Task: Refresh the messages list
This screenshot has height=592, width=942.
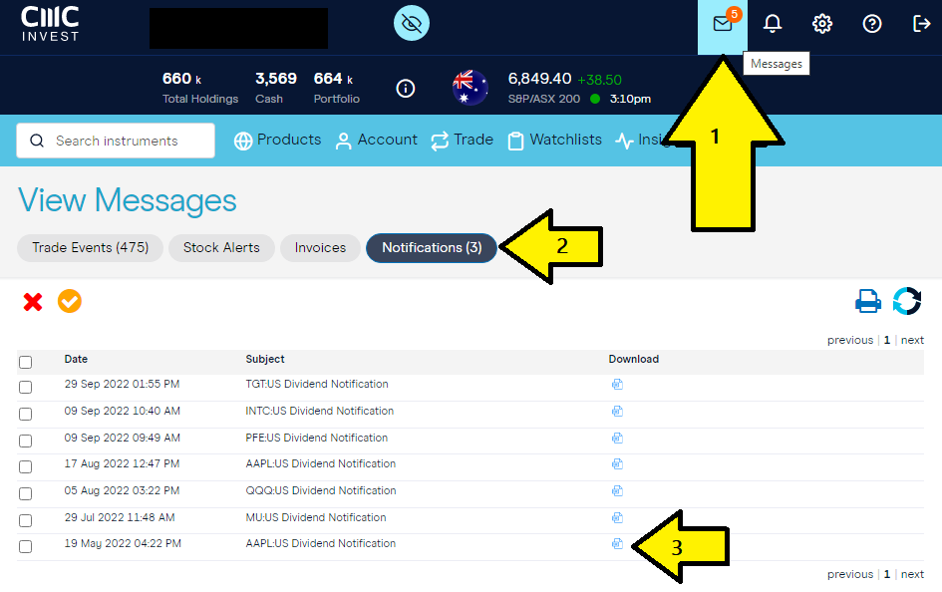Action: pyautogui.click(x=907, y=301)
